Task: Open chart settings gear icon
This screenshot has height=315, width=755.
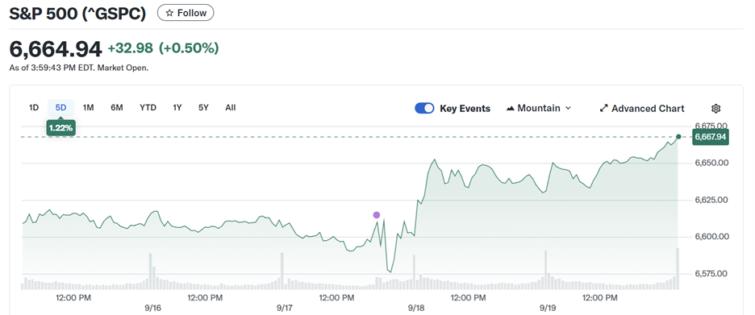Action: point(716,108)
